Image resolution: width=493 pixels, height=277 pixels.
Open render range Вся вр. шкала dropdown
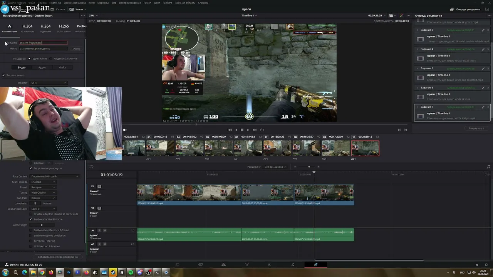275,167
